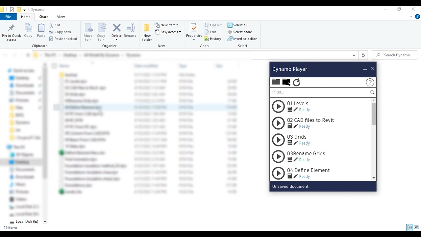Switch to the View ribbon tab
The image size is (421, 237).
click(61, 17)
